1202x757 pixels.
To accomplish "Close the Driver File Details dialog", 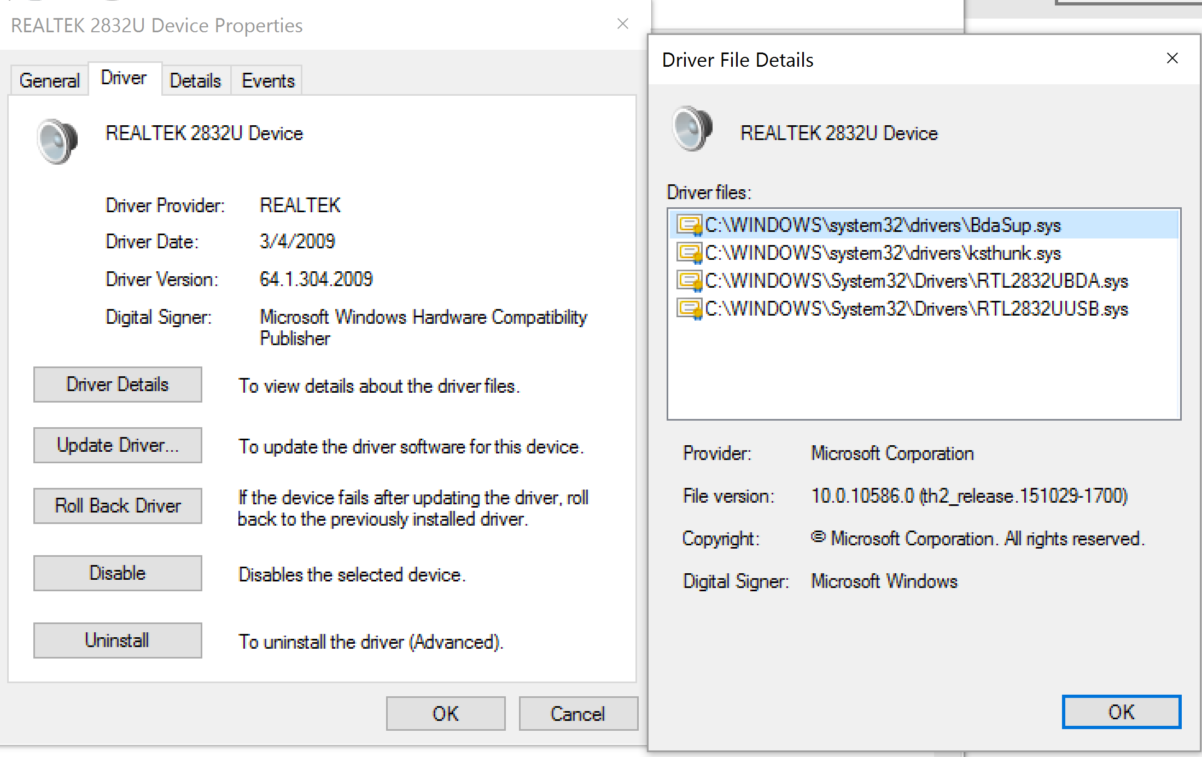I will click(1172, 59).
